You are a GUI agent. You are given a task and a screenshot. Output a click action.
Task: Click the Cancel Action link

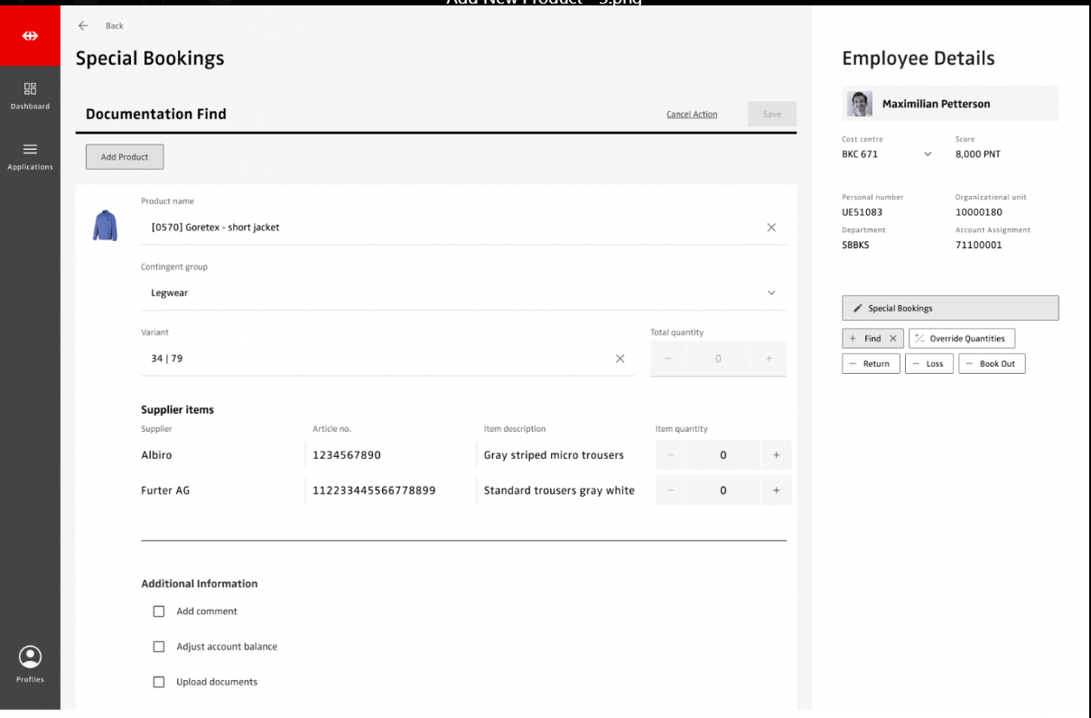point(692,115)
